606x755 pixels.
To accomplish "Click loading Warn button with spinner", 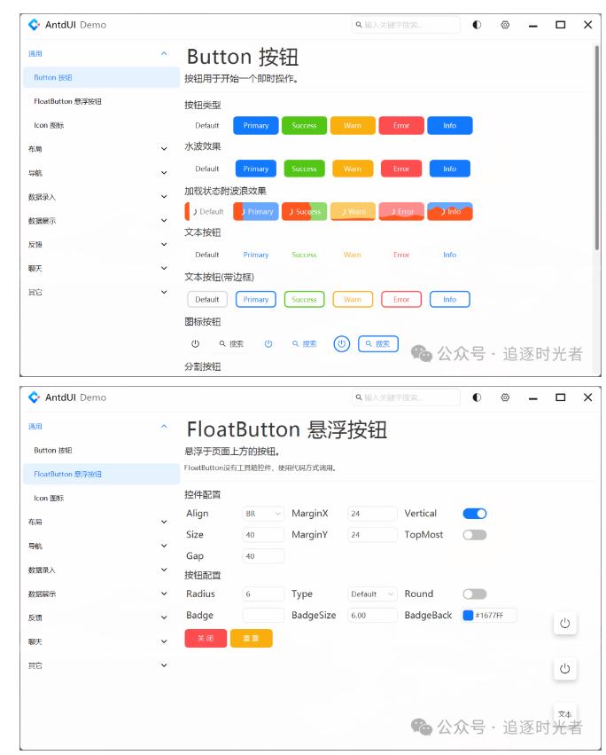I will coord(353,211).
